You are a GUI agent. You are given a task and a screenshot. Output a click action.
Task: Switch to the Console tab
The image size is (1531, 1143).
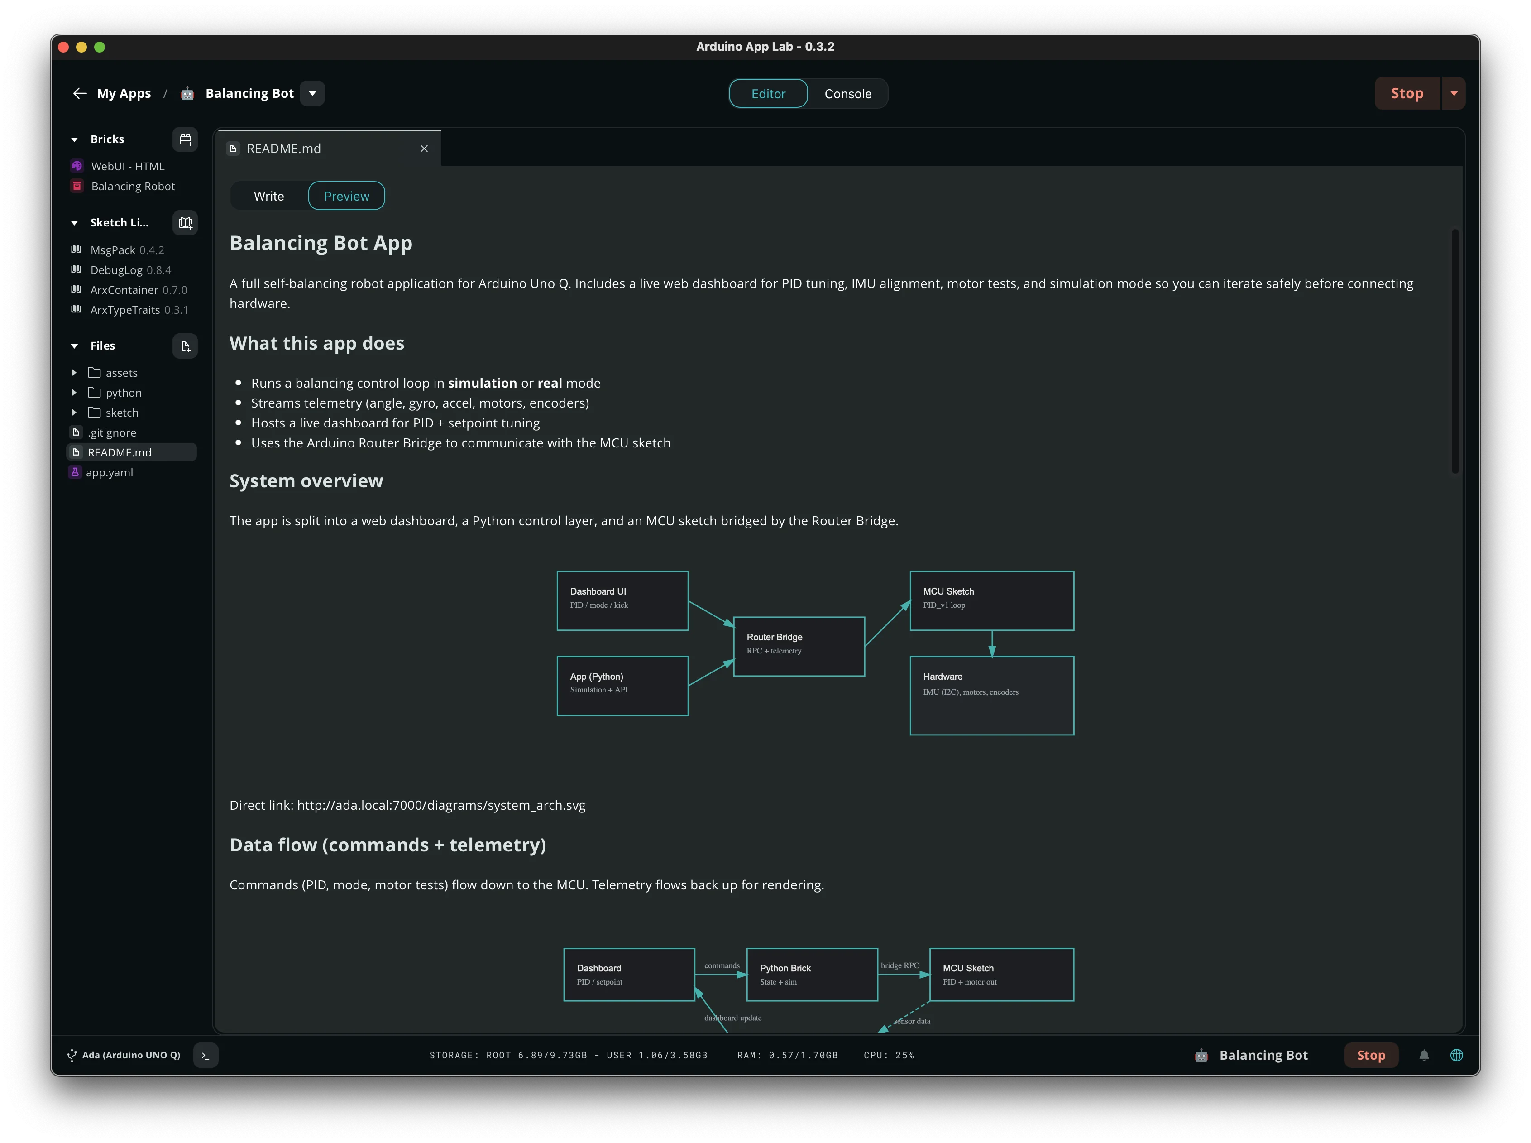coord(848,93)
